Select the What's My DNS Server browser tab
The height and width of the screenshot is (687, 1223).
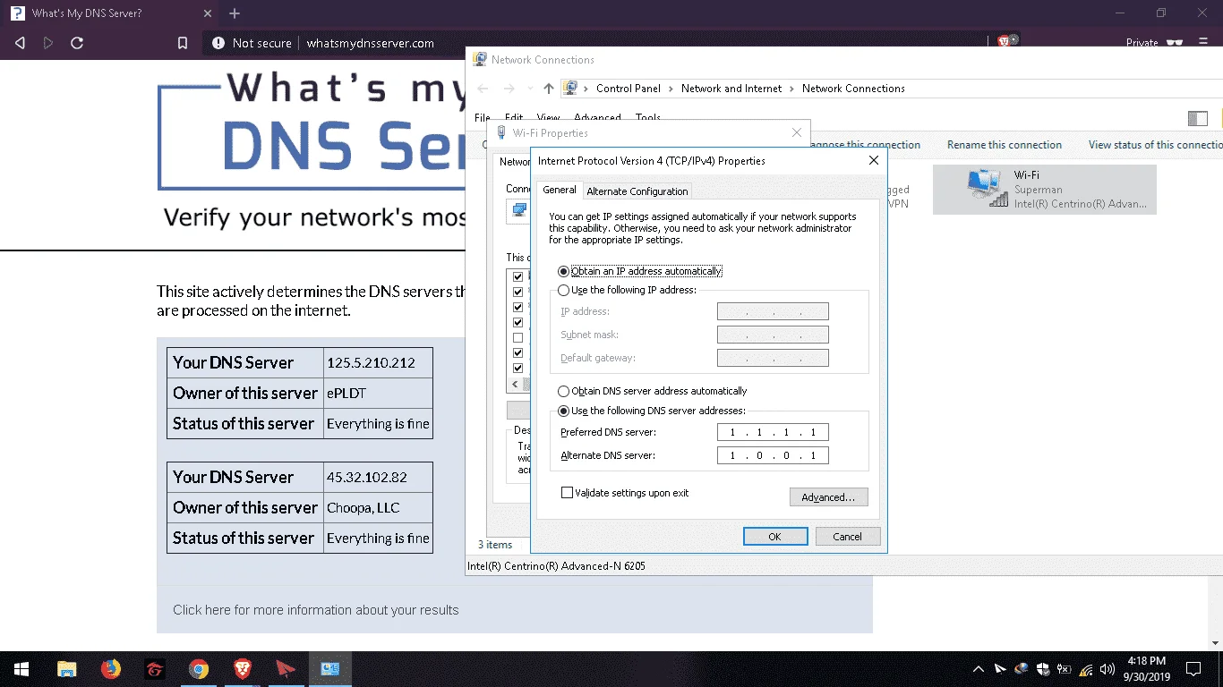point(107,13)
